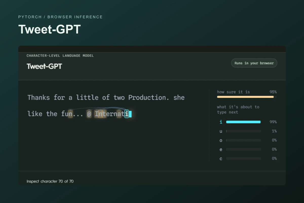Click the "Runs in your browser" badge

[254, 63]
